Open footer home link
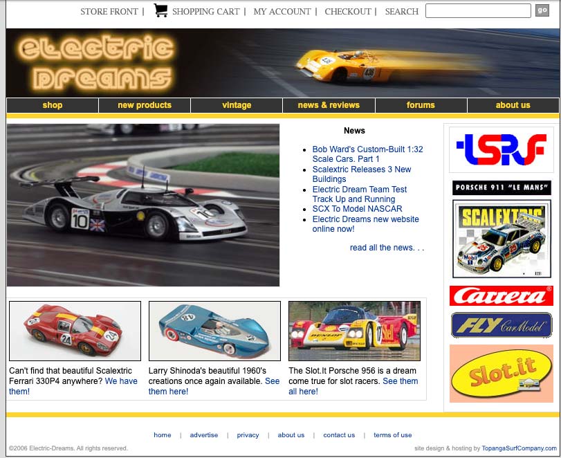This screenshot has height=458, width=561. coord(163,435)
